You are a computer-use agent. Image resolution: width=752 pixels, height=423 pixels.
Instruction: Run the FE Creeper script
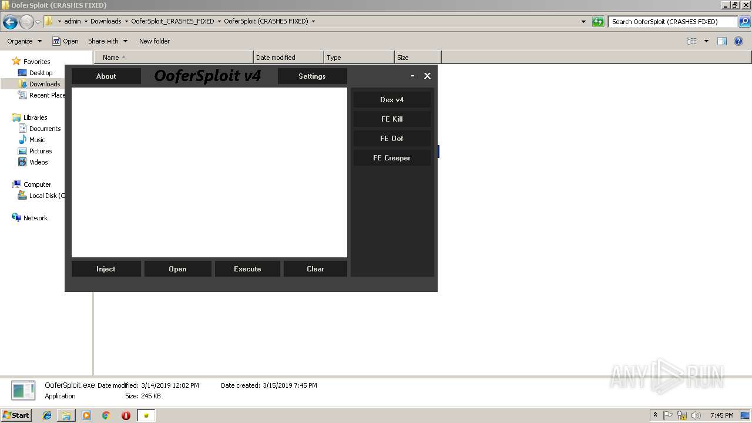pos(392,157)
